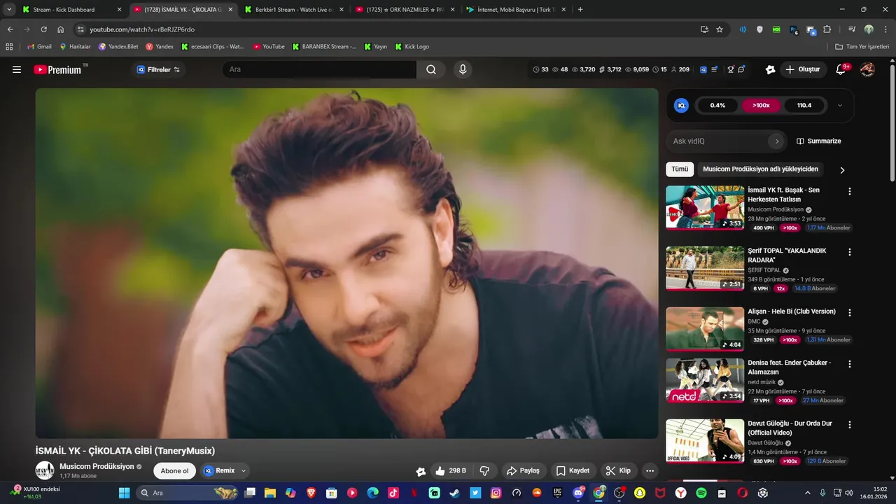Install app icon in address bar
896x504 pixels.
point(704,29)
